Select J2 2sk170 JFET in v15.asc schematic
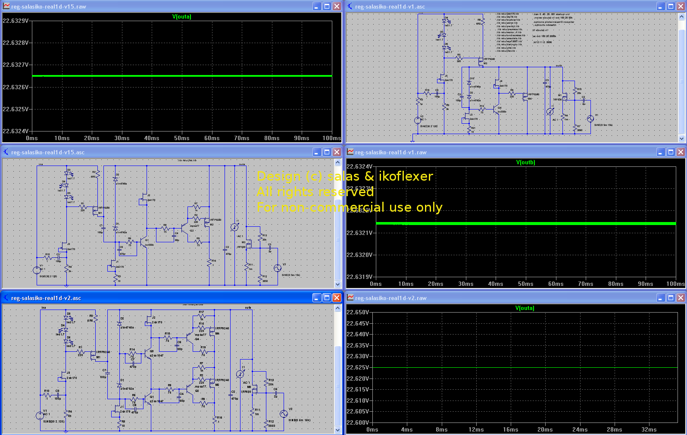Image resolution: width=687 pixels, height=435 pixels. 144,200
